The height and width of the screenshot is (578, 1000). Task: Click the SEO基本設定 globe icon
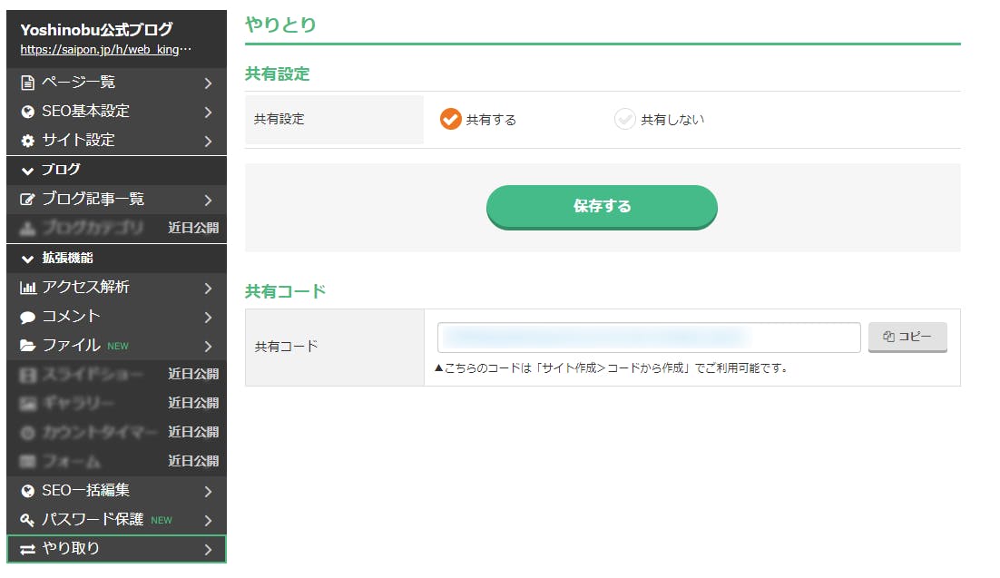[x=27, y=112]
